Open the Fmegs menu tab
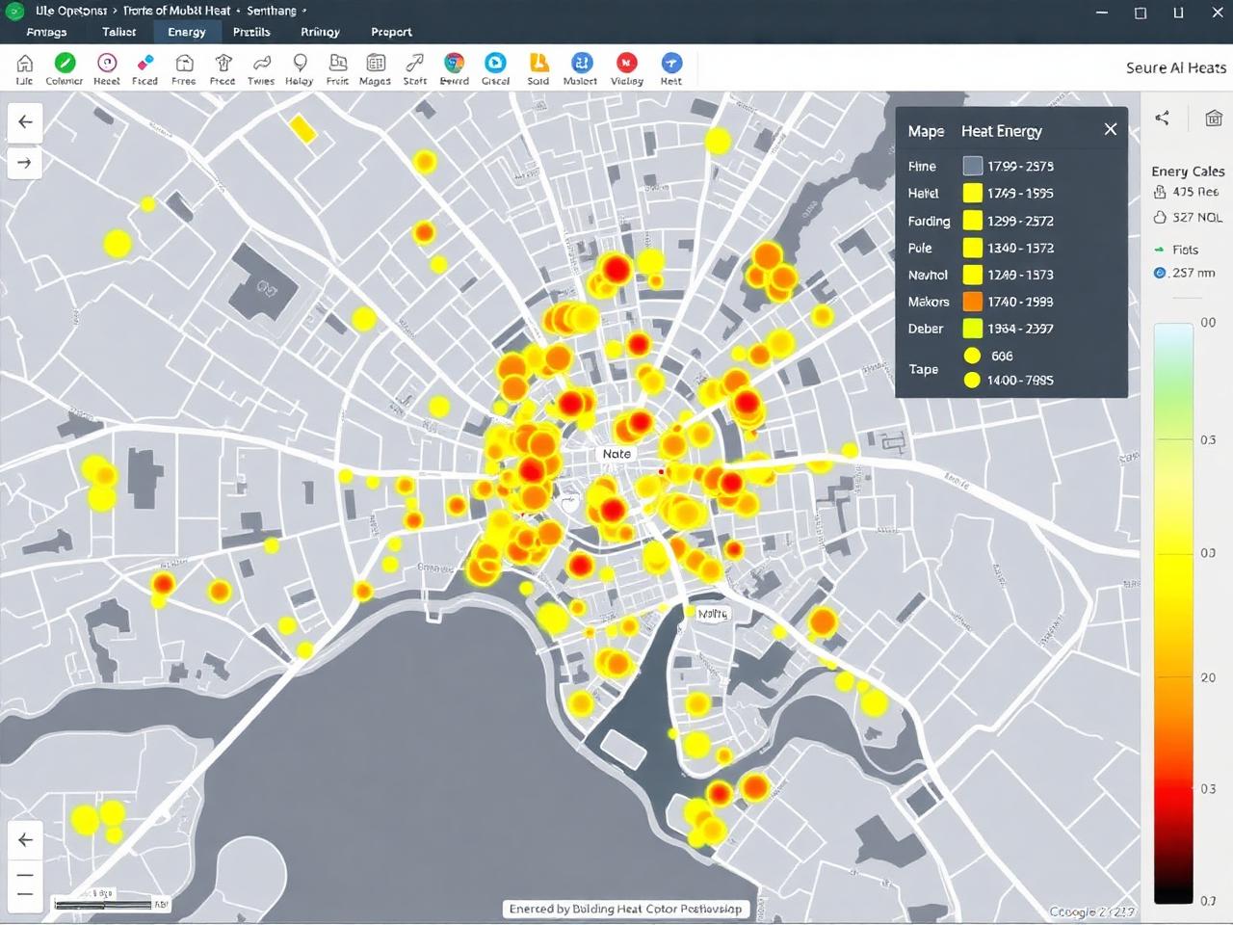Viewport: 1233px width, 925px height. point(46,32)
